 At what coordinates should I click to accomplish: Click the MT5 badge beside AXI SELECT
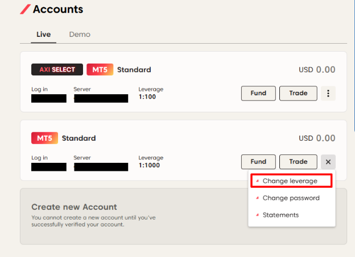(100, 70)
